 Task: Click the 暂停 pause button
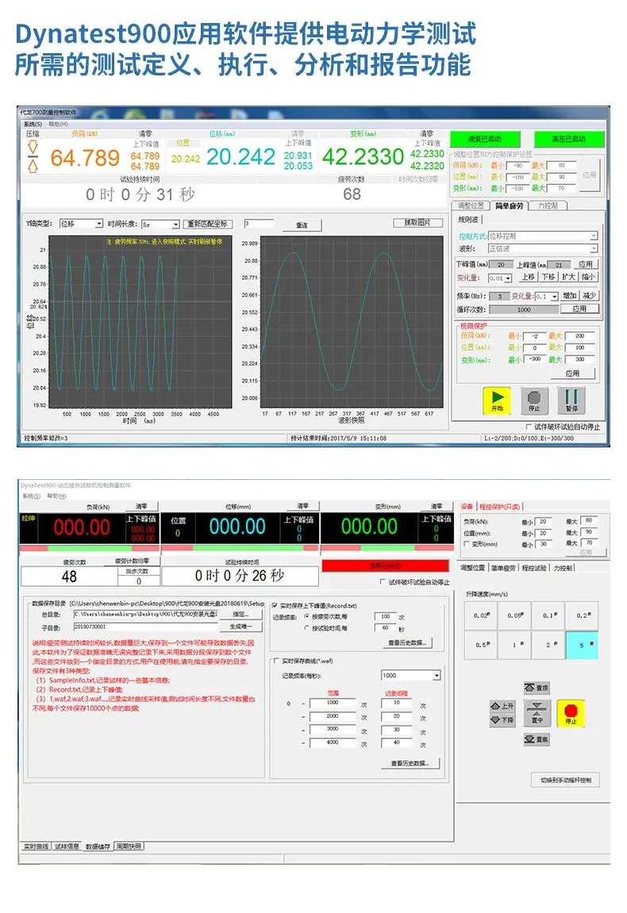pyautogui.click(x=571, y=401)
